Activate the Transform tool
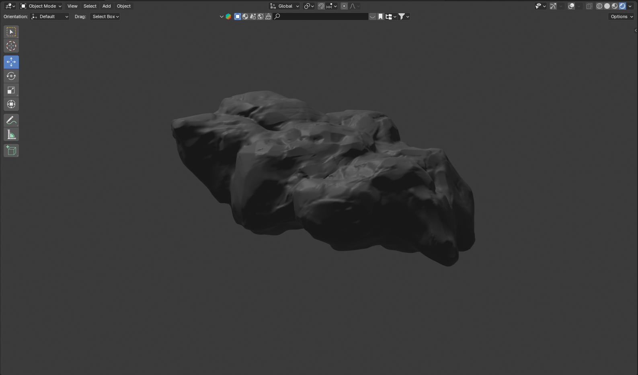The image size is (638, 375). tap(11, 104)
